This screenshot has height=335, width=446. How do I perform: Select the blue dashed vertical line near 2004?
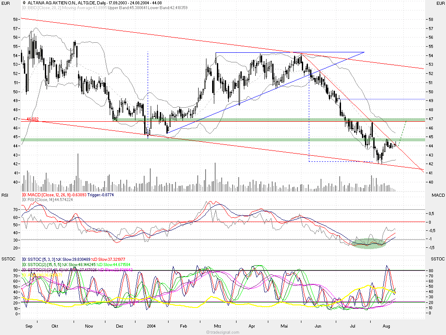click(148, 94)
